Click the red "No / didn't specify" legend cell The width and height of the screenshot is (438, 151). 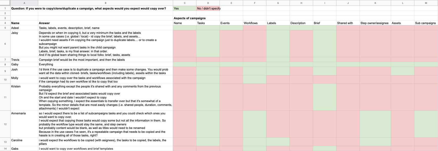208,8
